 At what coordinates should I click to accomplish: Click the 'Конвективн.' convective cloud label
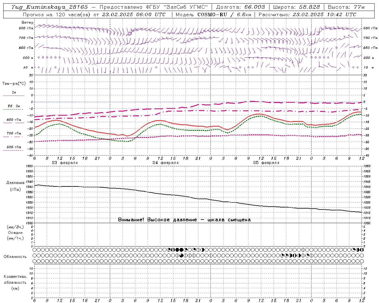15,277
